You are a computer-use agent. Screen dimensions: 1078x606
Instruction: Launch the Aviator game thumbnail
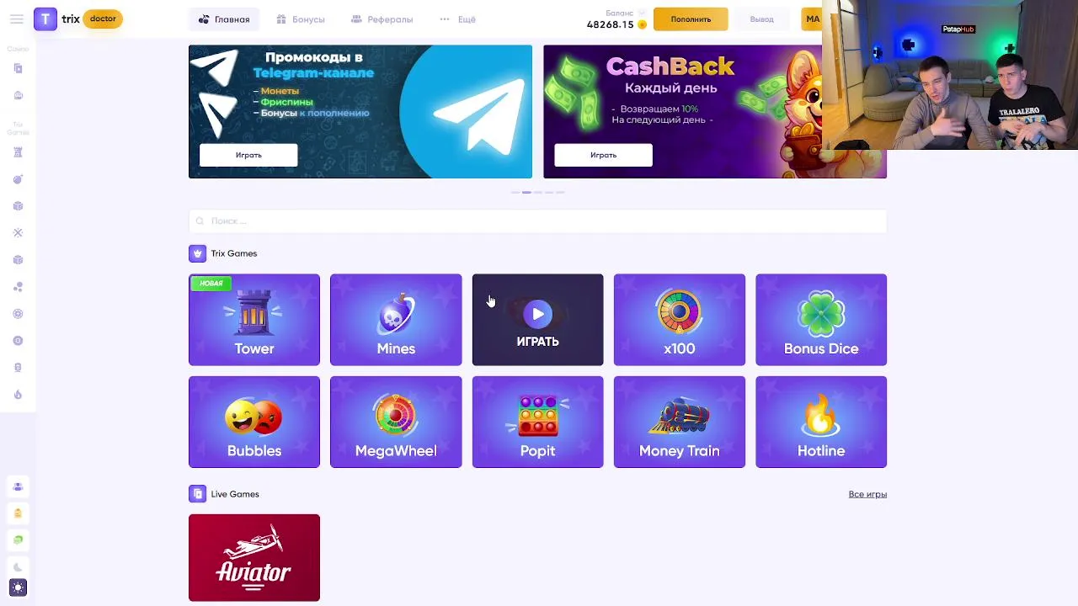(x=254, y=557)
